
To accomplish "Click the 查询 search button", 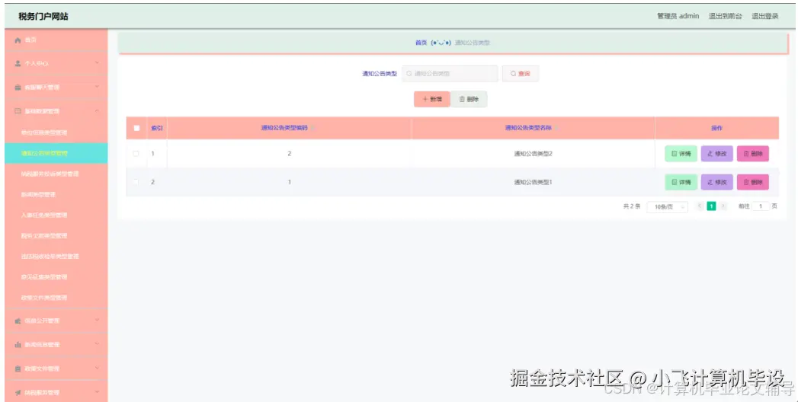I will tap(520, 74).
